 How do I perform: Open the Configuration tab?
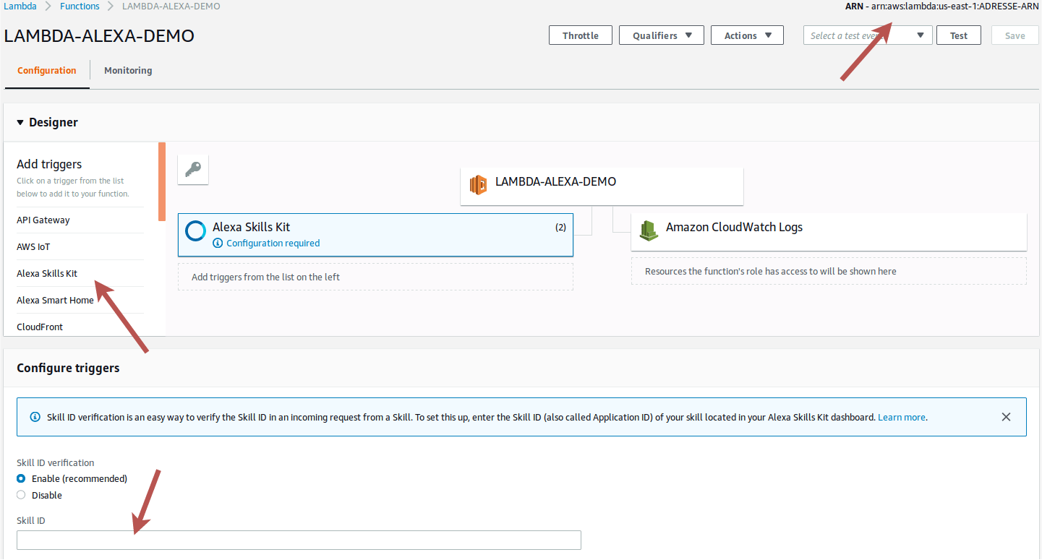(x=47, y=71)
